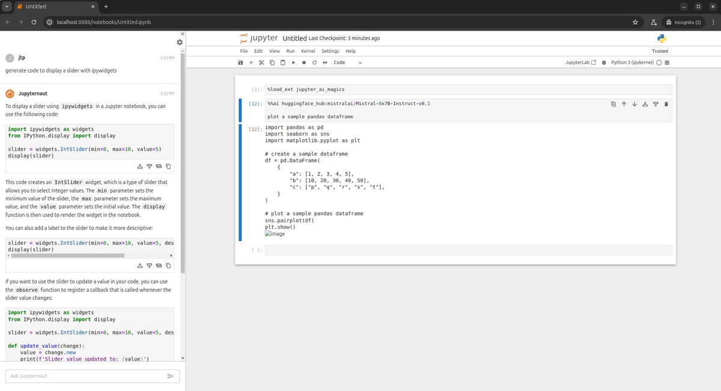This screenshot has width=721, height=391.
Task: Open the cell type dropdown showing Code
Action: coord(348,62)
